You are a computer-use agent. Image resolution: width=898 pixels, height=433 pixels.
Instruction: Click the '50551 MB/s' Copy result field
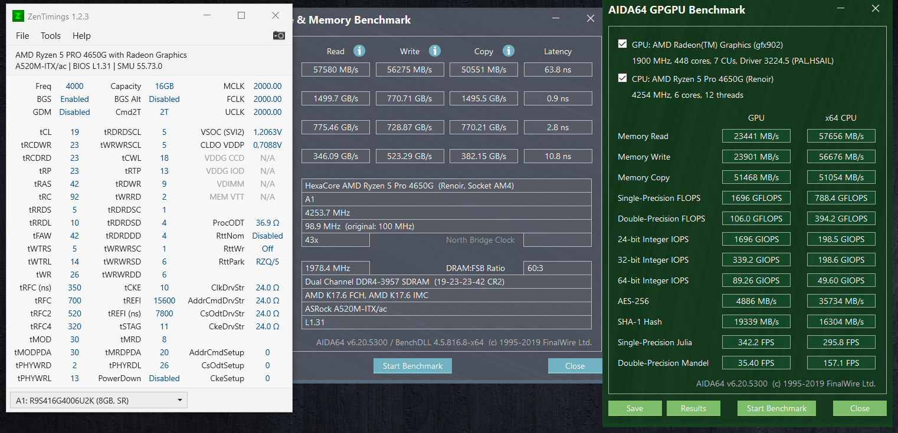tap(484, 70)
